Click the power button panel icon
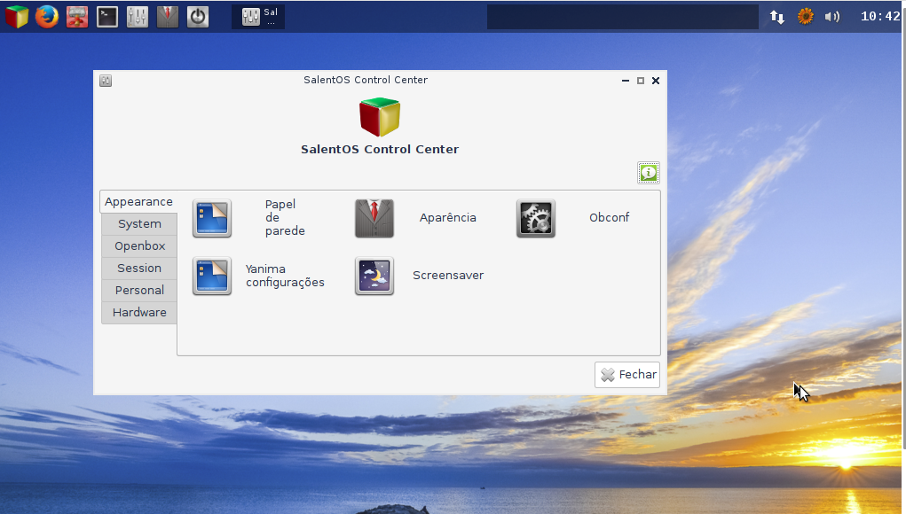The width and height of the screenshot is (906, 514). (197, 17)
